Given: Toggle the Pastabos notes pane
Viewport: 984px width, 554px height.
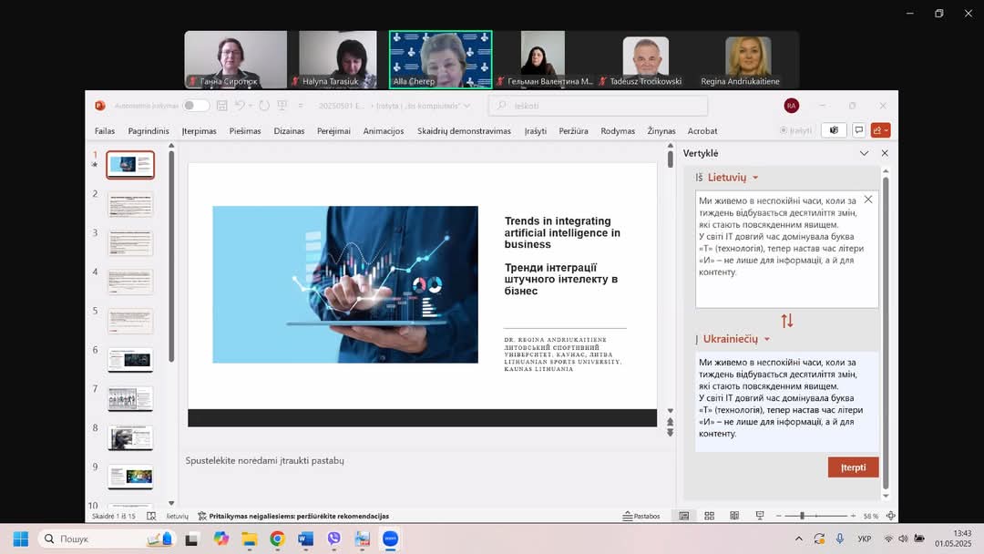Looking at the screenshot, I should (x=641, y=516).
